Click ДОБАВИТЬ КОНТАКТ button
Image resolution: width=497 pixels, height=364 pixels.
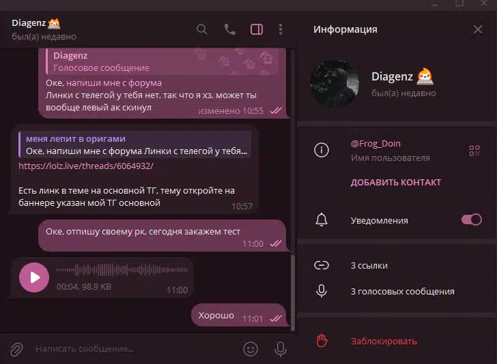(395, 182)
